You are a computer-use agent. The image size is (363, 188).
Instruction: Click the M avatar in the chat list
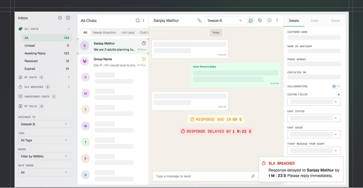pos(85,94)
